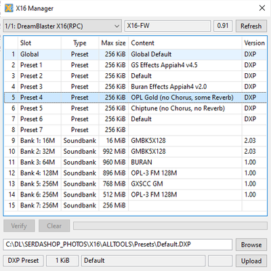Viewport: 271px width, 271px height.
Task: Select the Bank 5: 256M slot
Action: tap(135, 184)
